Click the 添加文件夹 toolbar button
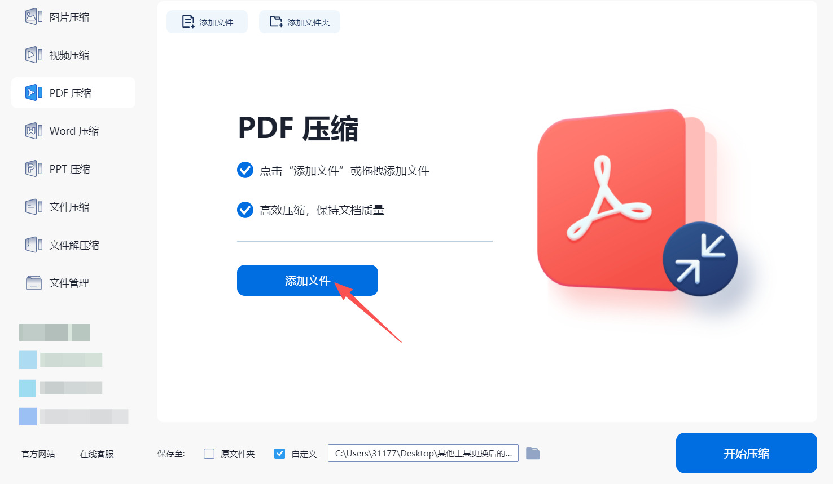The height and width of the screenshot is (484, 833). click(300, 22)
